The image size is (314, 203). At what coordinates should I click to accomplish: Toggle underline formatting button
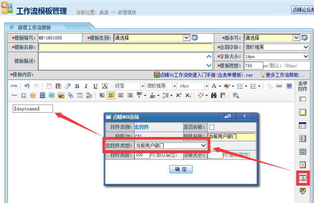click(95, 86)
